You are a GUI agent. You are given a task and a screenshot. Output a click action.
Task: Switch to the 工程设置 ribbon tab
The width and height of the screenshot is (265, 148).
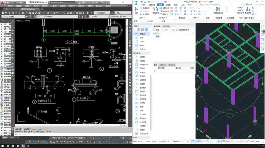tap(152, 5)
